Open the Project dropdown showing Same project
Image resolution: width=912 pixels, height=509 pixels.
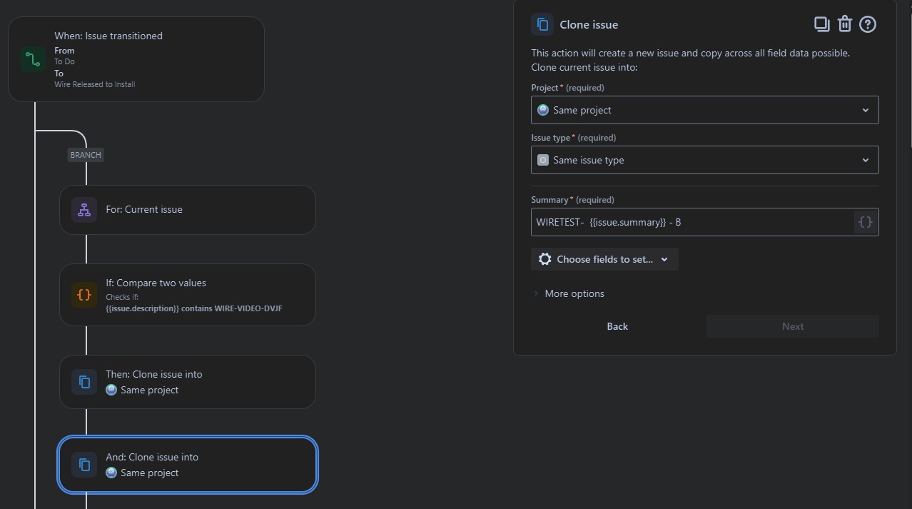coord(704,110)
